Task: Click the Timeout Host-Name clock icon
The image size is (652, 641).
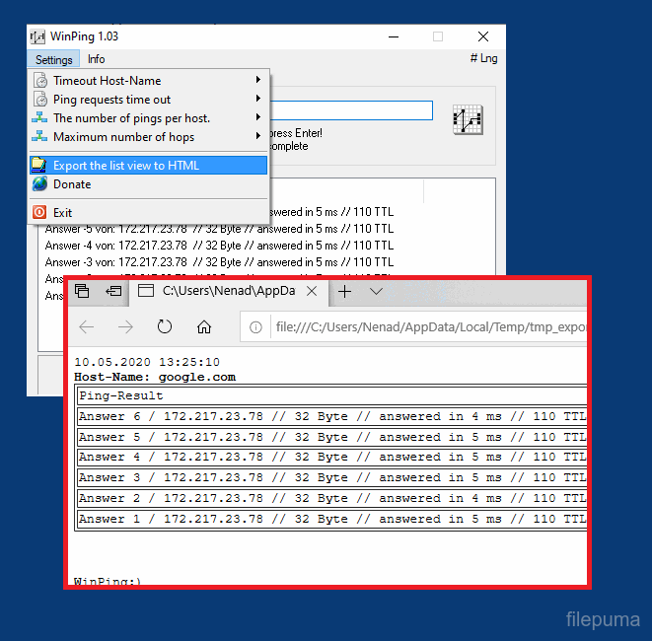Action: point(39,81)
